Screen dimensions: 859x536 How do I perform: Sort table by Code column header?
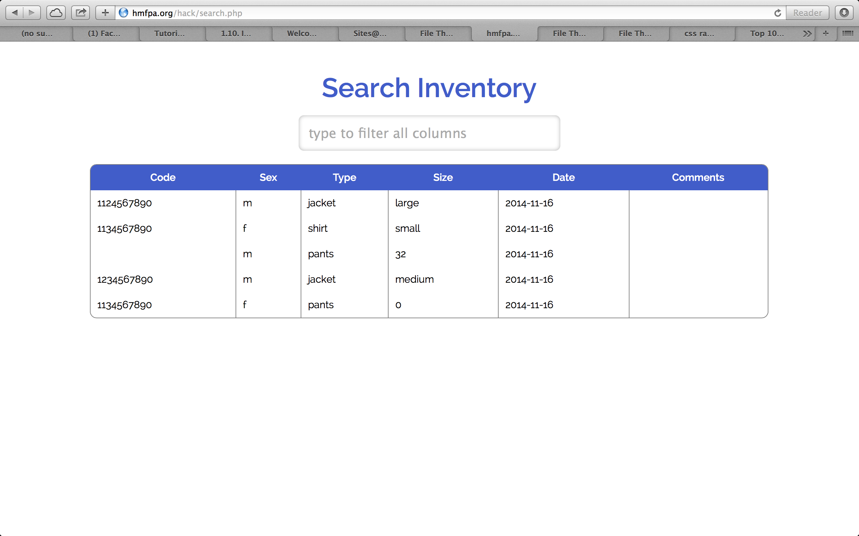pos(162,177)
